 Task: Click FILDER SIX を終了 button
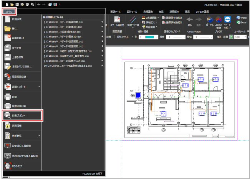click(x=93, y=174)
